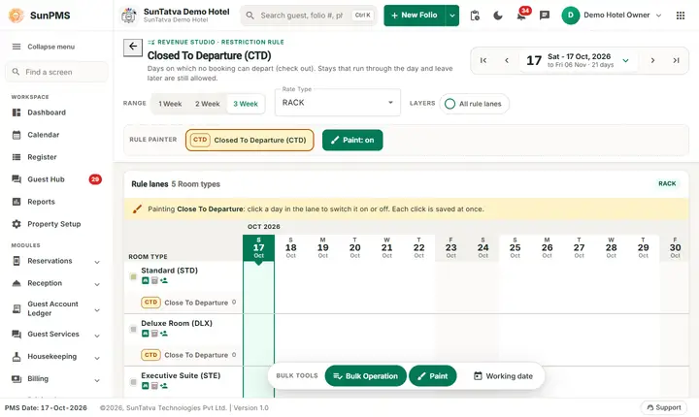Click the Deluxe Room trash icon
Viewport: 699px width, 417px height.
pos(154,334)
